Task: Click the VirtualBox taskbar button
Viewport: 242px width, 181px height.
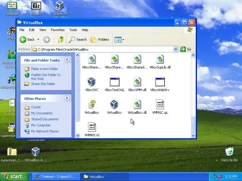Action: (105, 176)
